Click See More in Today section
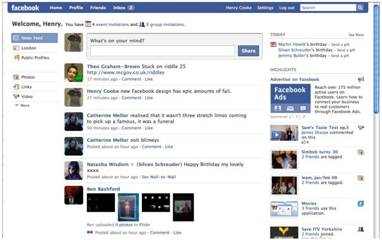 [x=356, y=35]
